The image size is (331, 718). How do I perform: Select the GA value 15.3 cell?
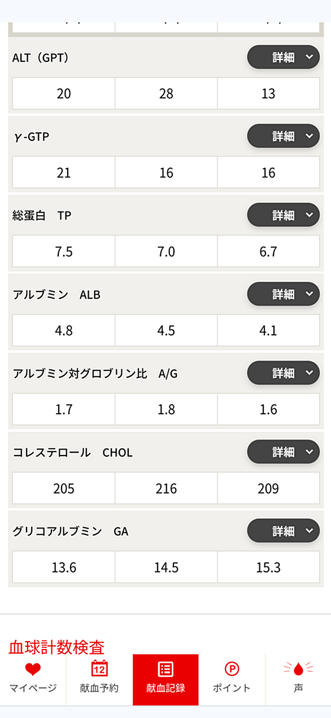pyautogui.click(x=268, y=567)
